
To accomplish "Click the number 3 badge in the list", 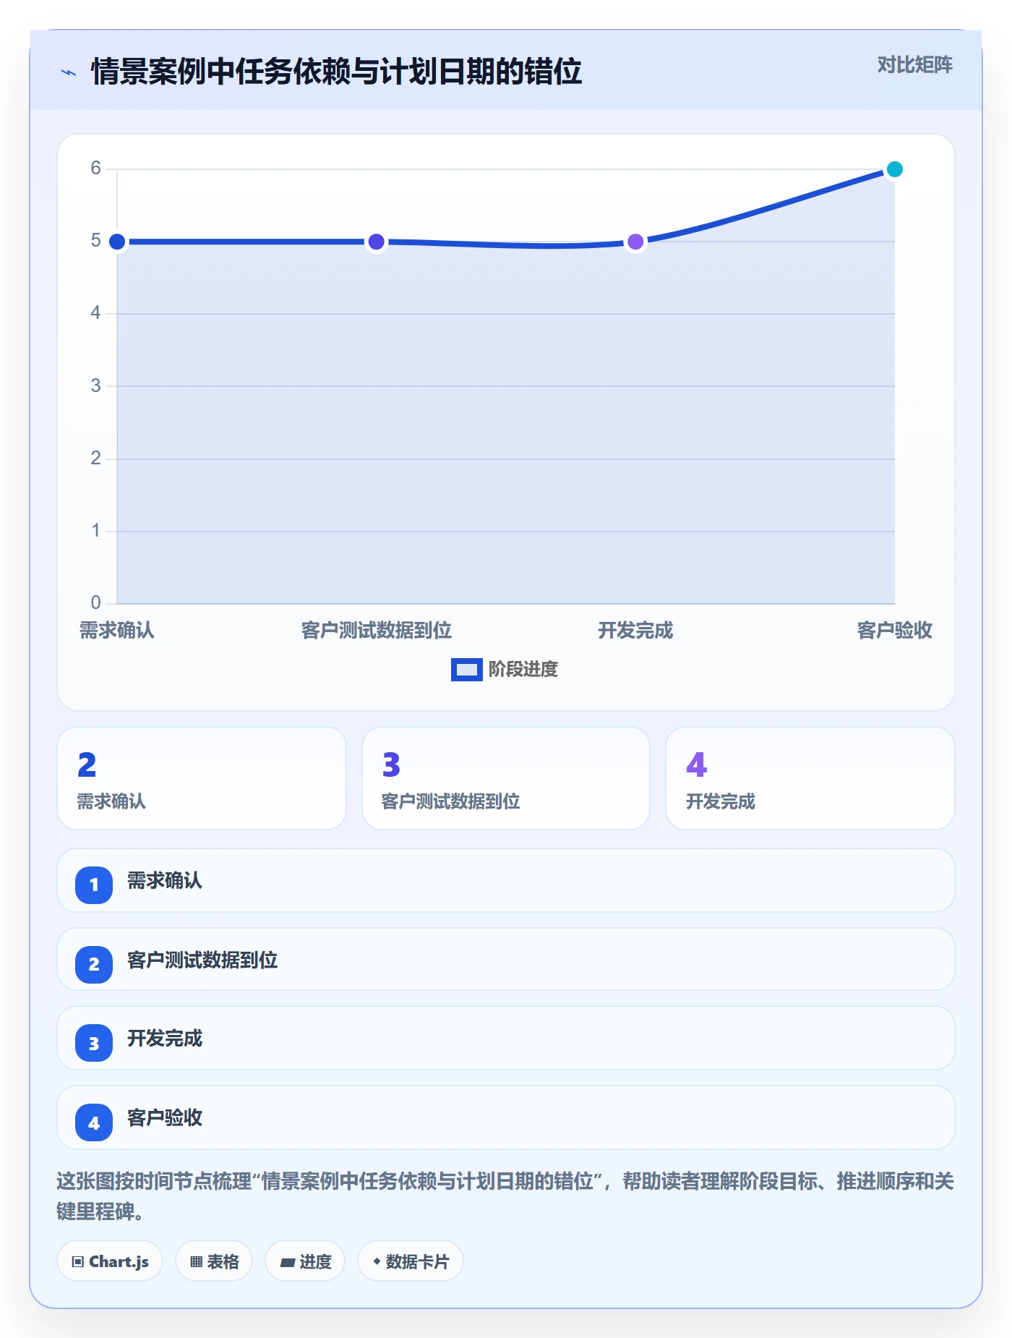I will coord(94,1043).
